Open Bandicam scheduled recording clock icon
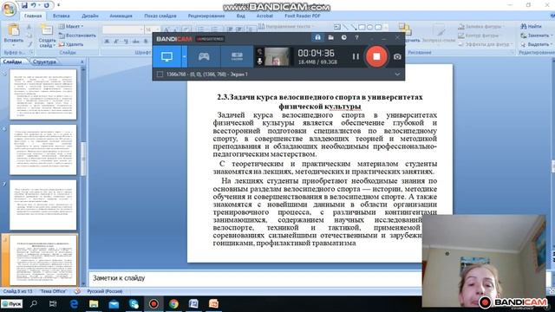 [x=343, y=37]
